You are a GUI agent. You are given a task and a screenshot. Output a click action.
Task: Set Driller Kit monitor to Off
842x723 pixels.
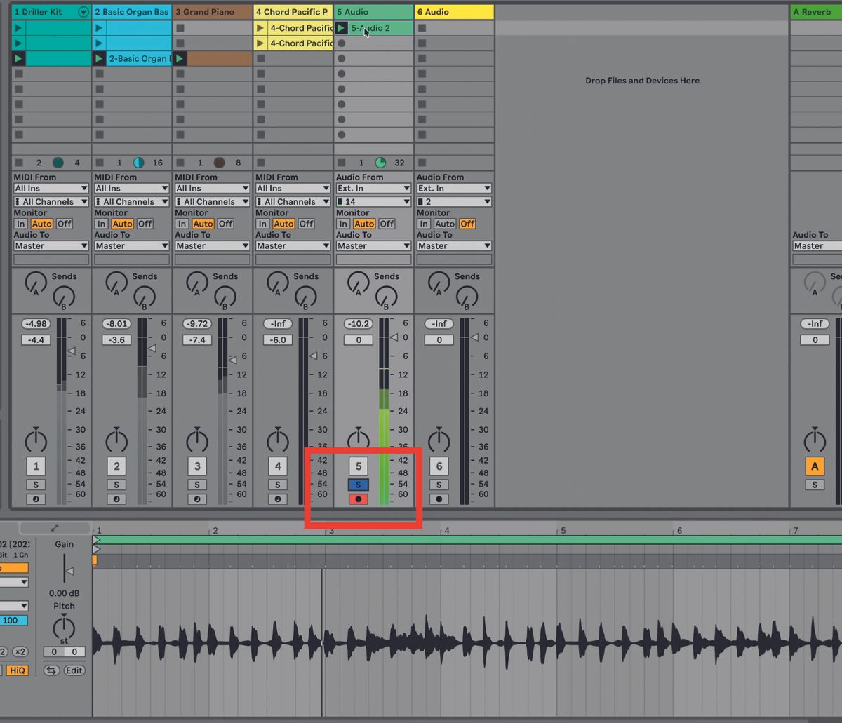65,224
